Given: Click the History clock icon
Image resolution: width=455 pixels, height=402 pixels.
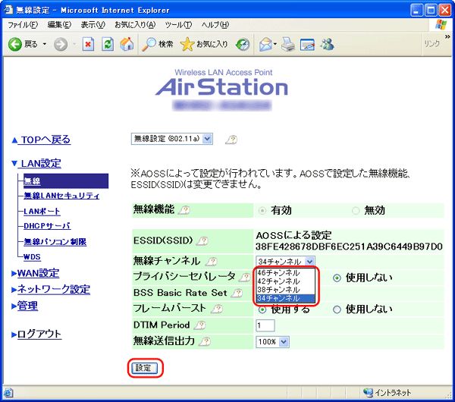Looking at the screenshot, I should [243, 45].
